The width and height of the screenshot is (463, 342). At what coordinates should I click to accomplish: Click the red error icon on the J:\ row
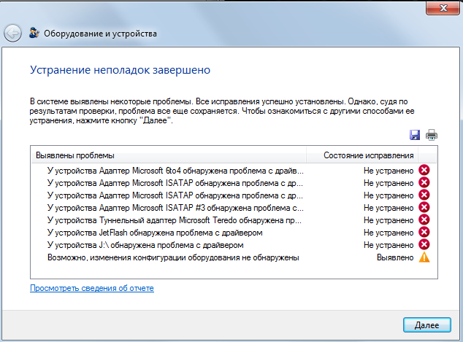tap(424, 244)
